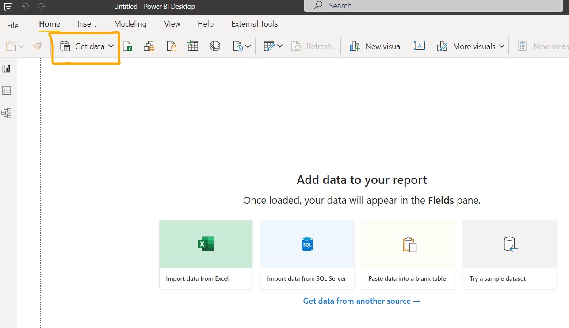Switch to Report view in sidebar
569x328 pixels.
point(7,69)
